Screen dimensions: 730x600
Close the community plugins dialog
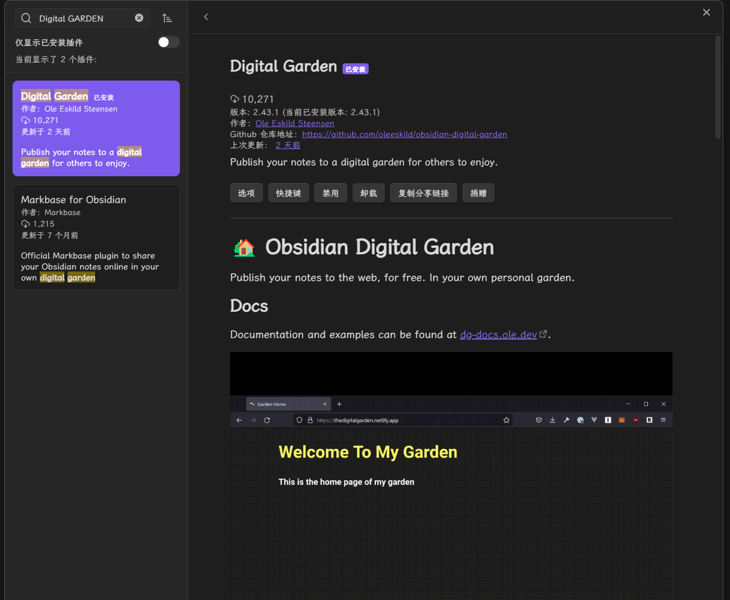[x=706, y=12]
